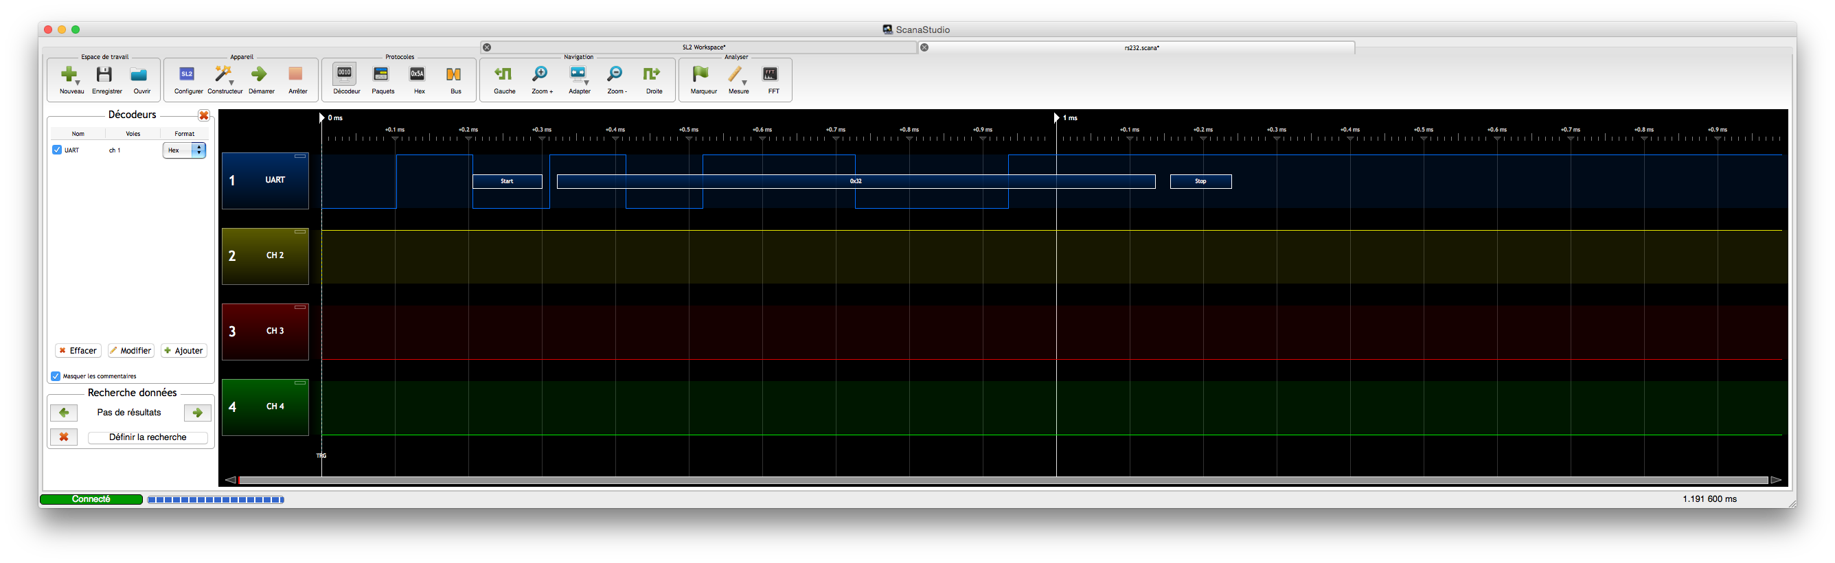This screenshot has width=1835, height=563.
Task: Click the Nouveau workspace icon
Action: tap(71, 76)
